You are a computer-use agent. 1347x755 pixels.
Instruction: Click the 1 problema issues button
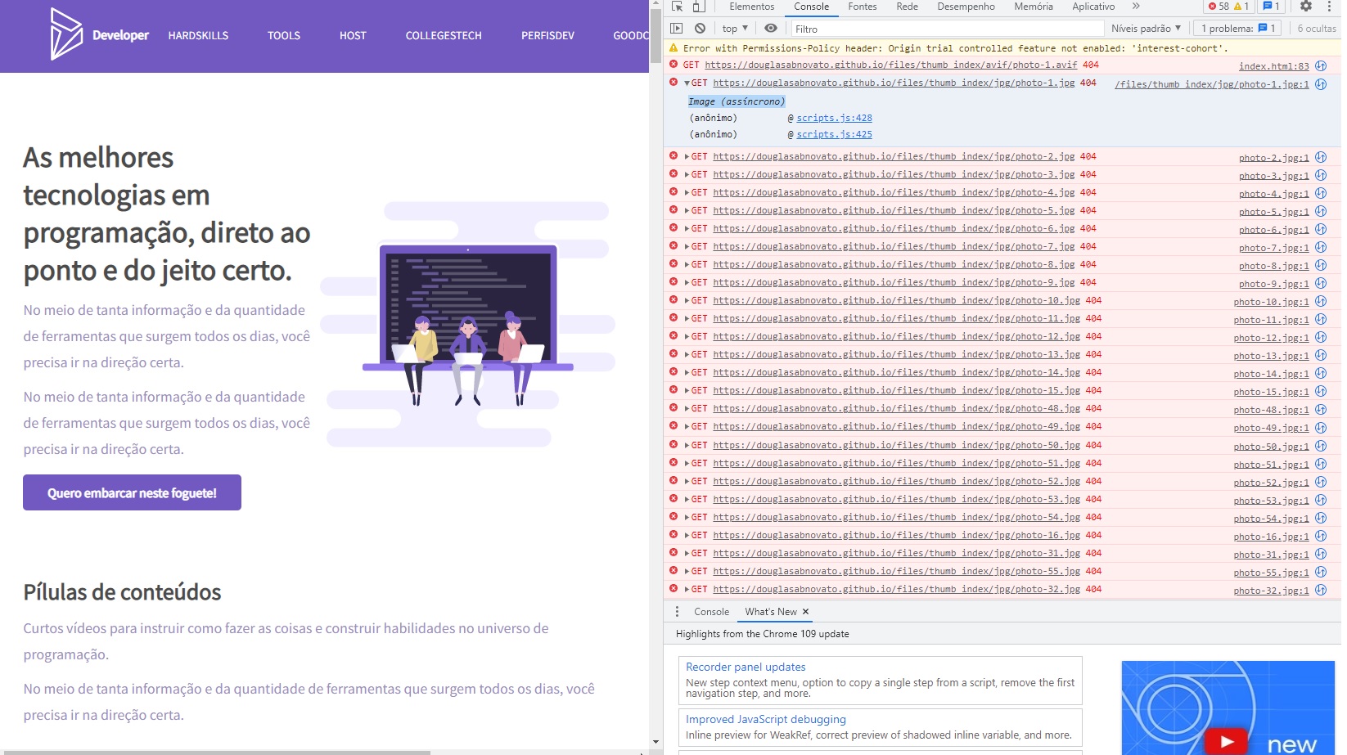click(1237, 28)
